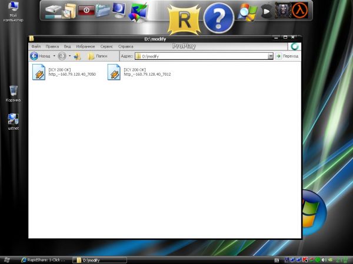
Task: Open the blue question mark help icon
Action: 219,18
